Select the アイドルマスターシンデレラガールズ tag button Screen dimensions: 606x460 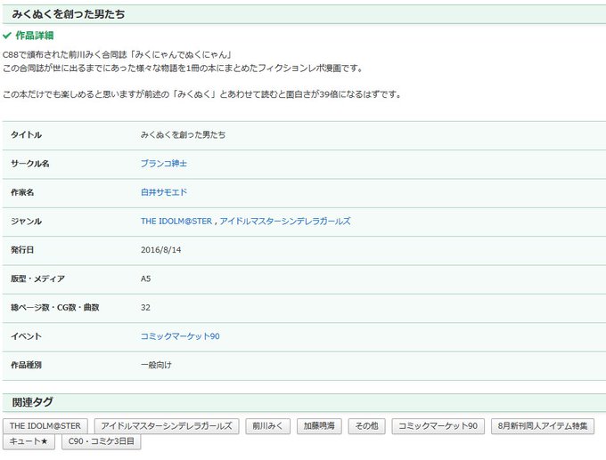tap(167, 426)
